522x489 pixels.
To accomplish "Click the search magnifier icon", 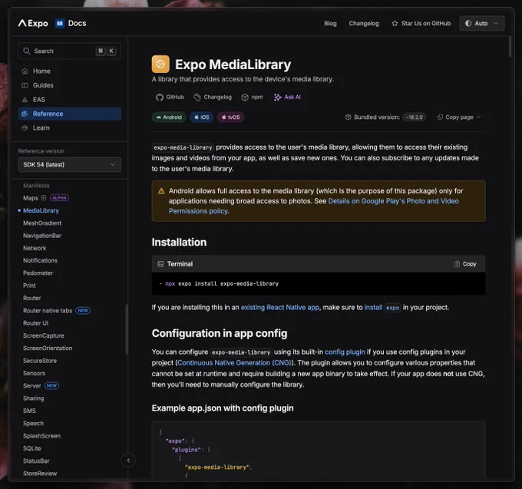I will click(27, 51).
